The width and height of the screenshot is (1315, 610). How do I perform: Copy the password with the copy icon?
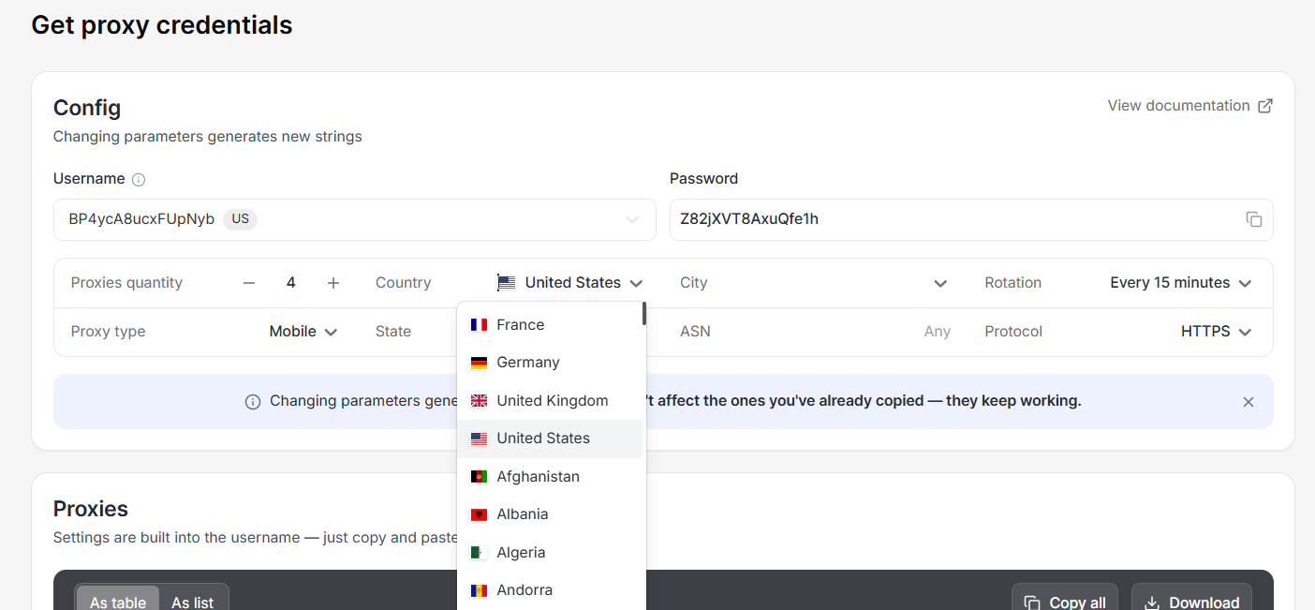(x=1254, y=219)
